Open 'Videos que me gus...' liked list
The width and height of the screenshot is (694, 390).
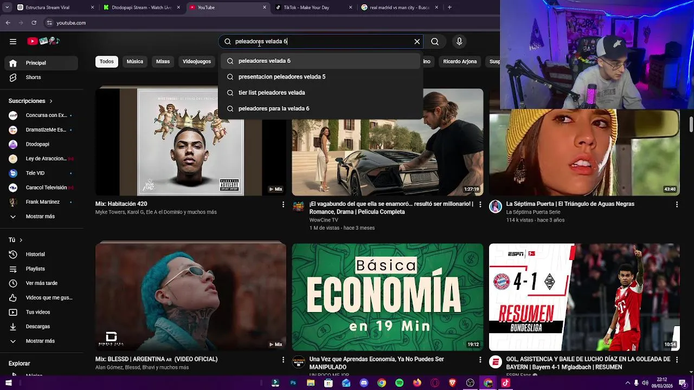pyautogui.click(x=41, y=297)
